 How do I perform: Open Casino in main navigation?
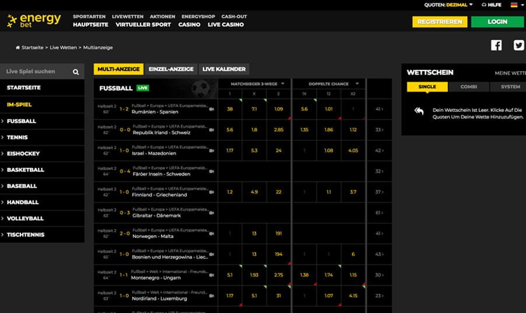point(189,25)
